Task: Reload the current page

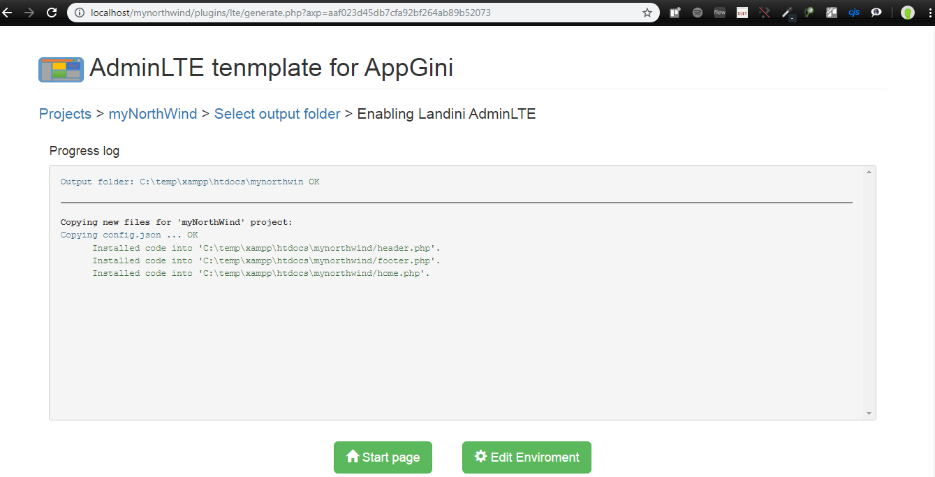Action: pyautogui.click(x=52, y=13)
